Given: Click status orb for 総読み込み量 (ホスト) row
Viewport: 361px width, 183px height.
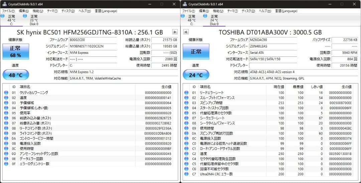Looking at the screenshot, I should 6,118.
